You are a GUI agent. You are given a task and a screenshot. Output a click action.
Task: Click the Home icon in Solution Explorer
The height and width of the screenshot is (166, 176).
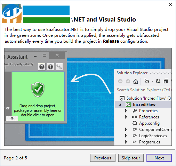[x=136, y=81]
